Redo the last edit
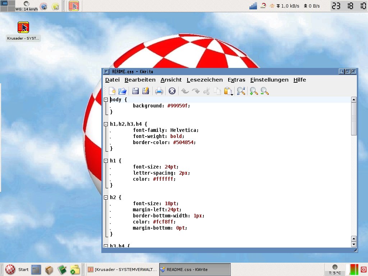368x276 pixels. point(196,91)
